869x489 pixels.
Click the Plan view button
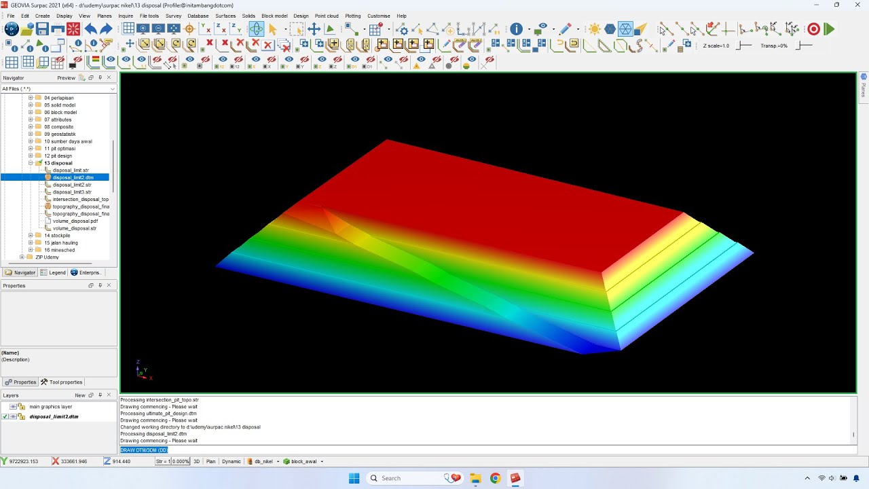(x=211, y=461)
